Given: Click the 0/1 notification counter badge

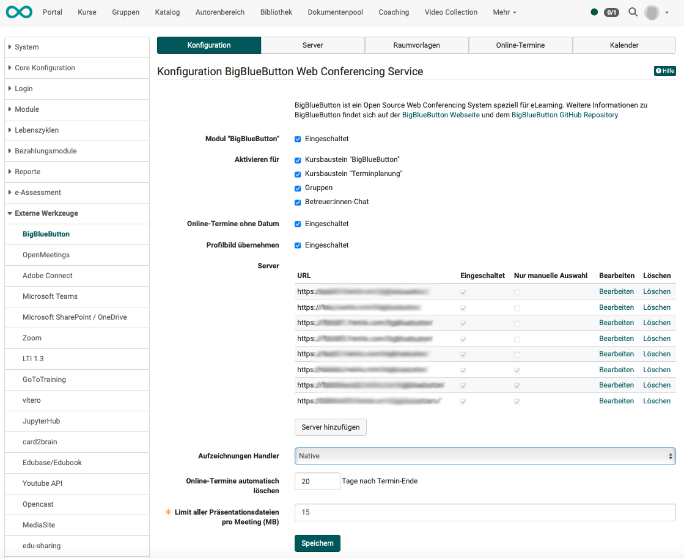Looking at the screenshot, I should point(611,12).
